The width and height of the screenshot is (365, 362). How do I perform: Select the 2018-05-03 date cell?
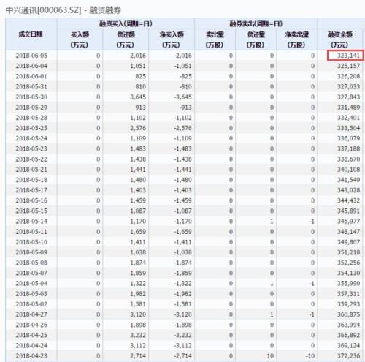(x=31, y=294)
